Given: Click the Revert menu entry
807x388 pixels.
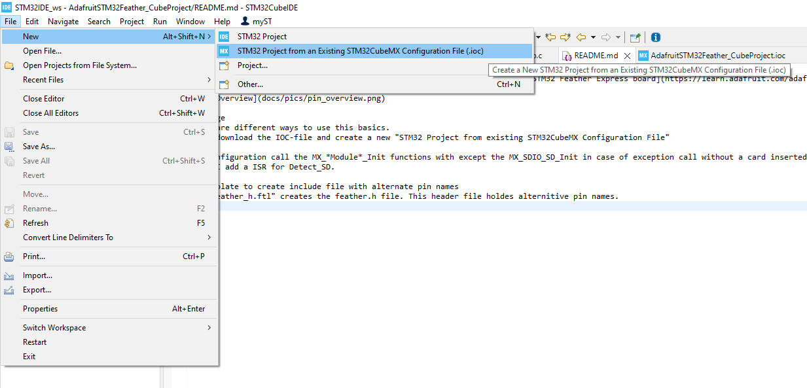Looking at the screenshot, I should click(109, 175).
